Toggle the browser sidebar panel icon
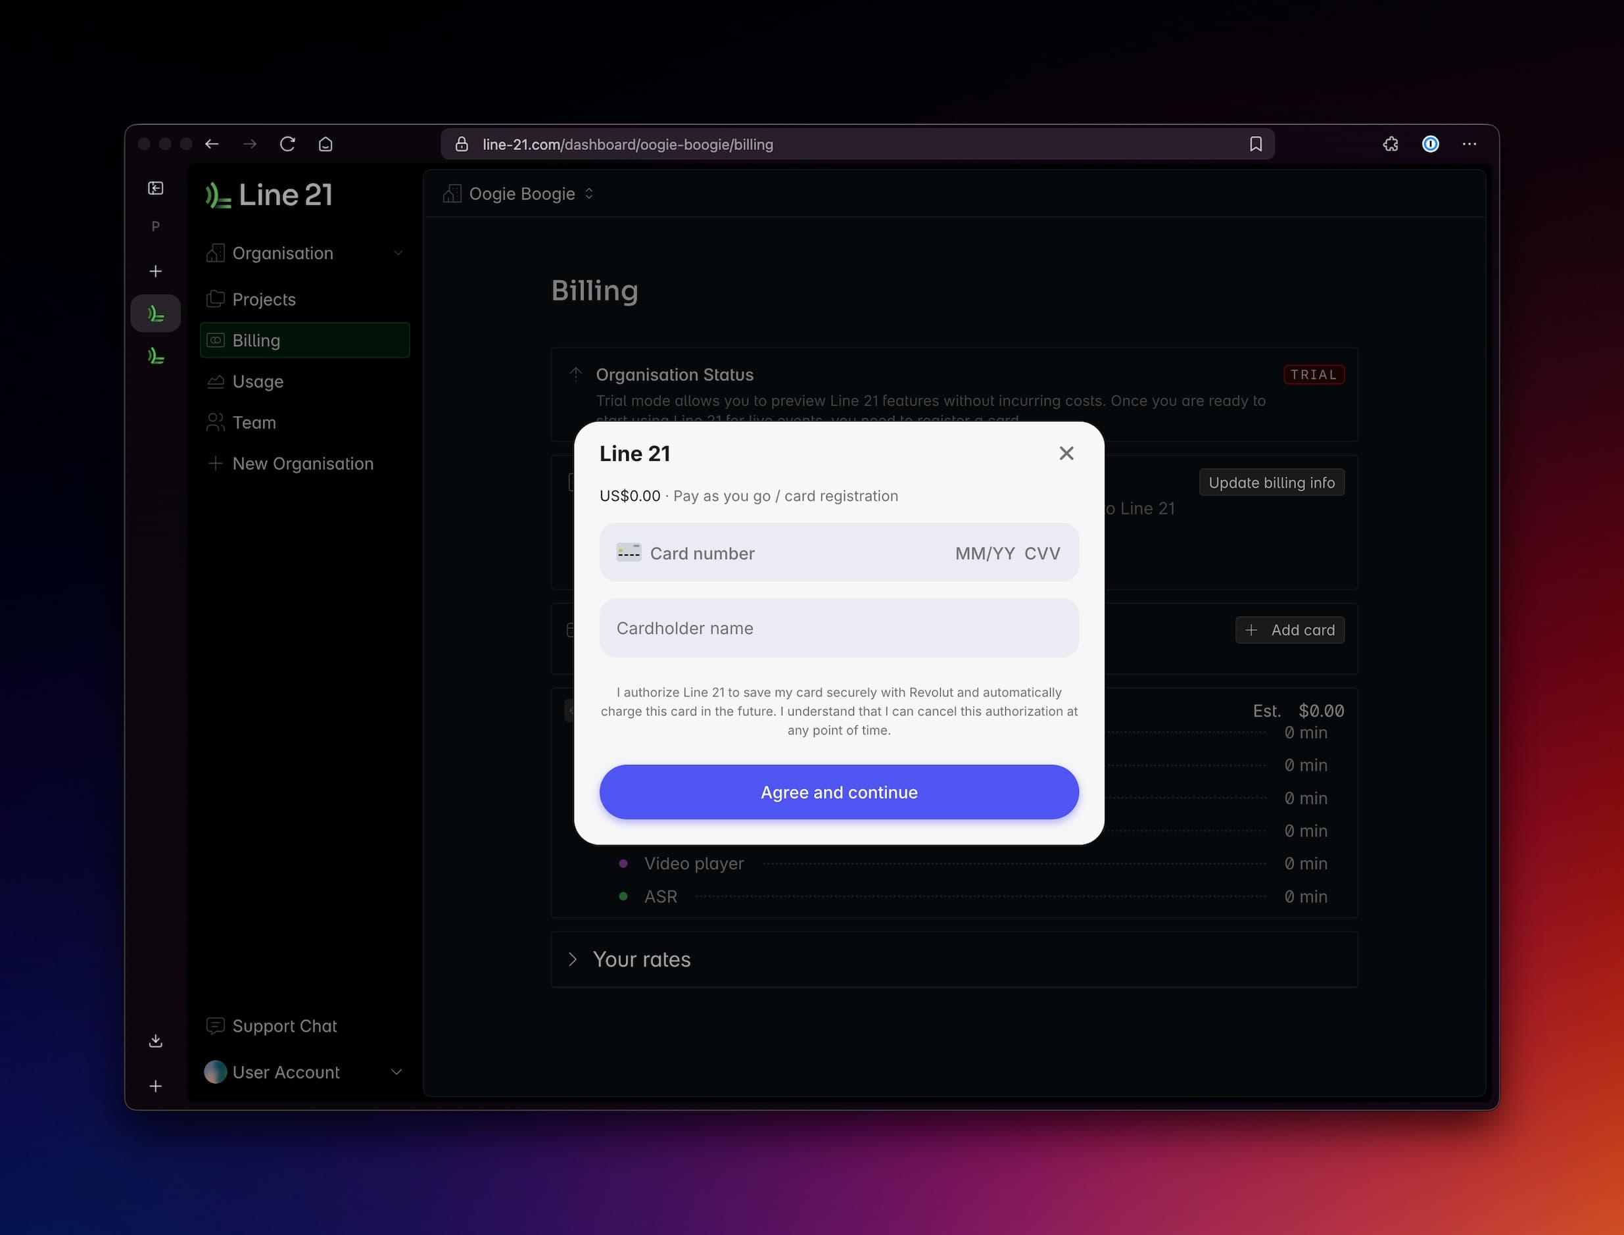1624x1235 pixels. point(156,188)
